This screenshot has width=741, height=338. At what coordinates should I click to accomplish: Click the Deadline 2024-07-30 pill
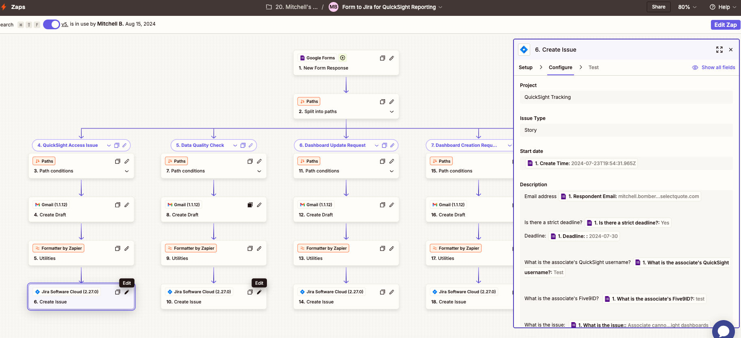584,236
